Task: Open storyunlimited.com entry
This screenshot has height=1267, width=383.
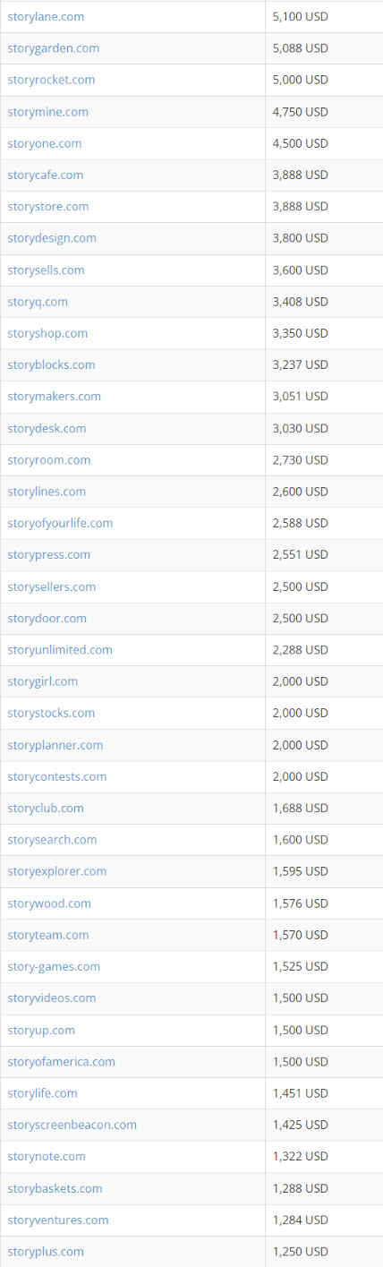Action: pos(60,649)
